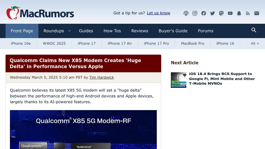This screenshot has height=149, width=265.
Task: Open the RSS feed icon
Action: tap(248, 13)
